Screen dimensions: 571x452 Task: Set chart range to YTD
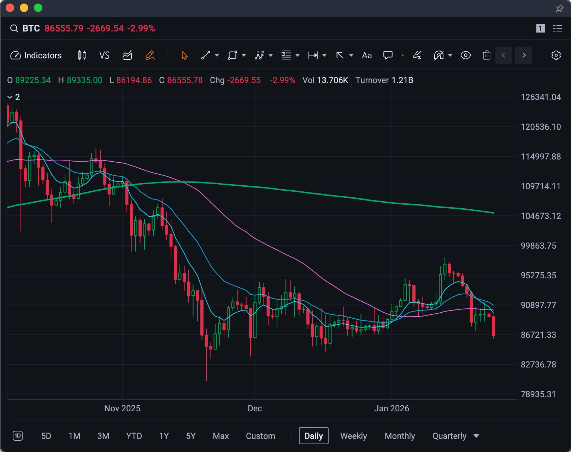(134, 436)
